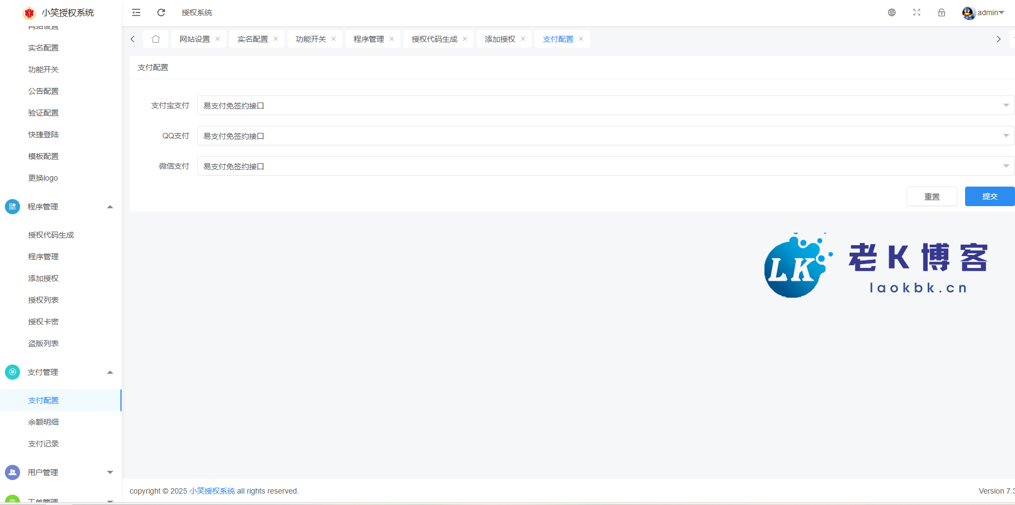The image size is (1015, 505).
Task: Enter fullscreen with the expand icon
Action: [917, 12]
